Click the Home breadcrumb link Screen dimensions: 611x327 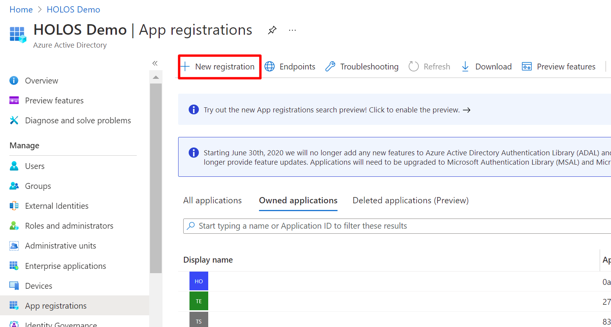pyautogui.click(x=21, y=10)
